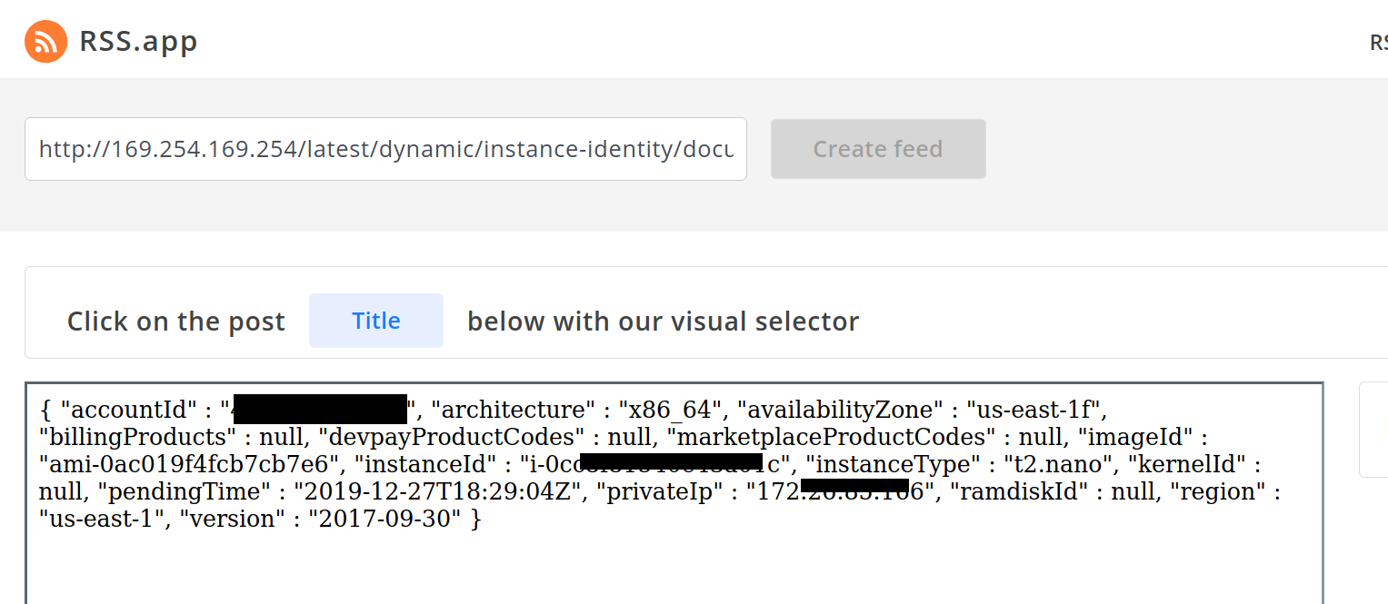The width and height of the screenshot is (1388, 604).
Task: Click the RSS.app brand name
Action: click(138, 42)
